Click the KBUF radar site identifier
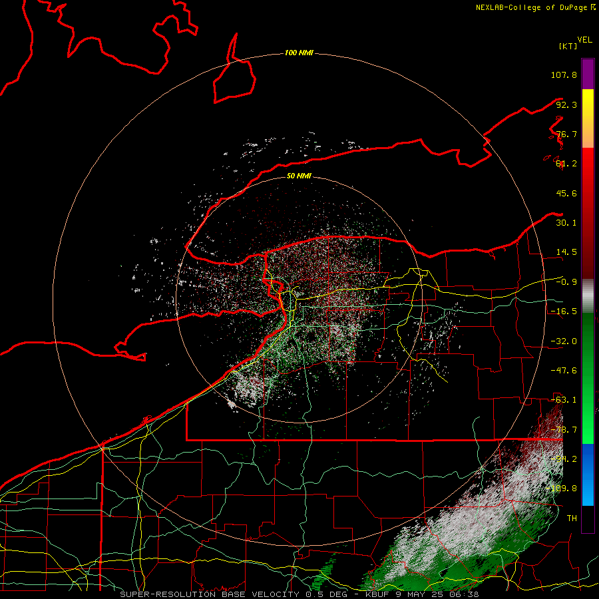 click(377, 594)
